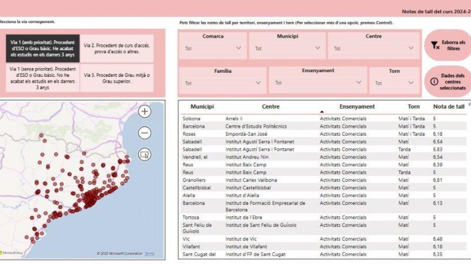Expand the Torn filter dropdown
The width and height of the screenshot is (471, 265).
(411, 83)
